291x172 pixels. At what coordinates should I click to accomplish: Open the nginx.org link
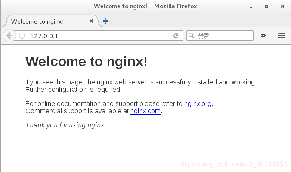click(198, 103)
